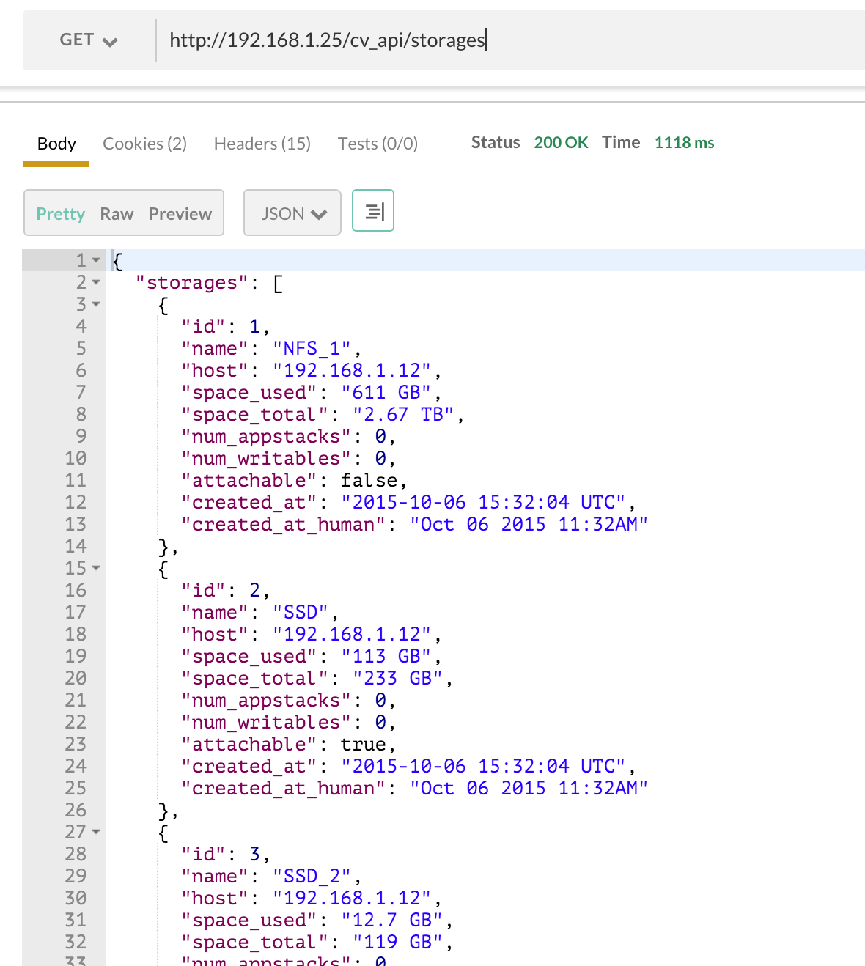The image size is (865, 966).
Task: Collapse the second storage object at line 15
Action: click(96, 568)
